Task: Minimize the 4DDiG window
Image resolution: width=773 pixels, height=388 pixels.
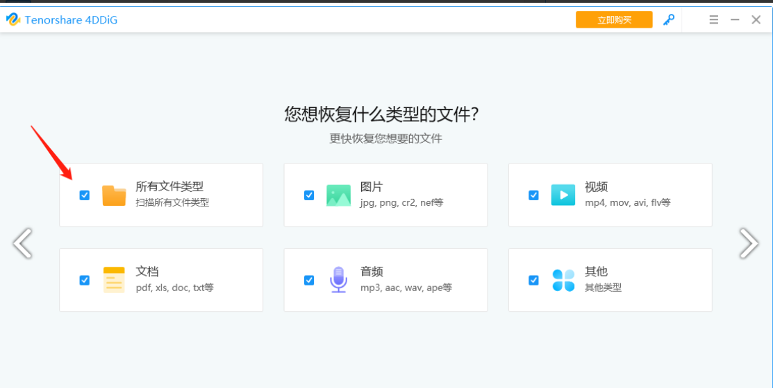Action: click(735, 20)
